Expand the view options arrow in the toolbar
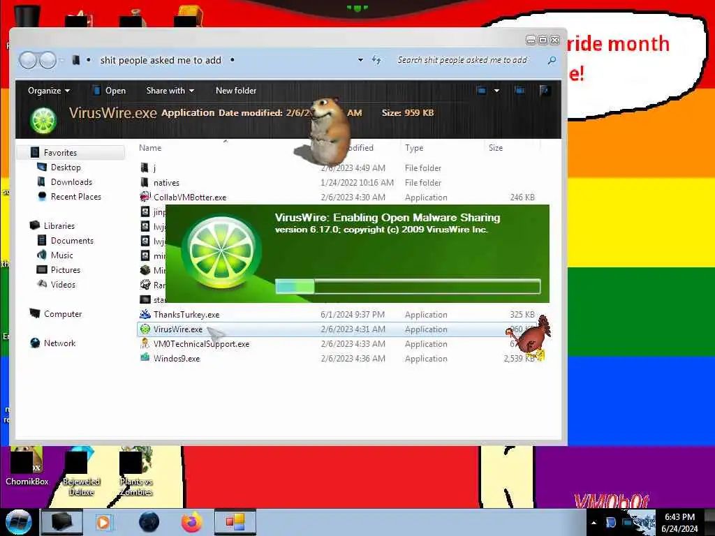Image resolution: width=715 pixels, height=536 pixels. 496,90
